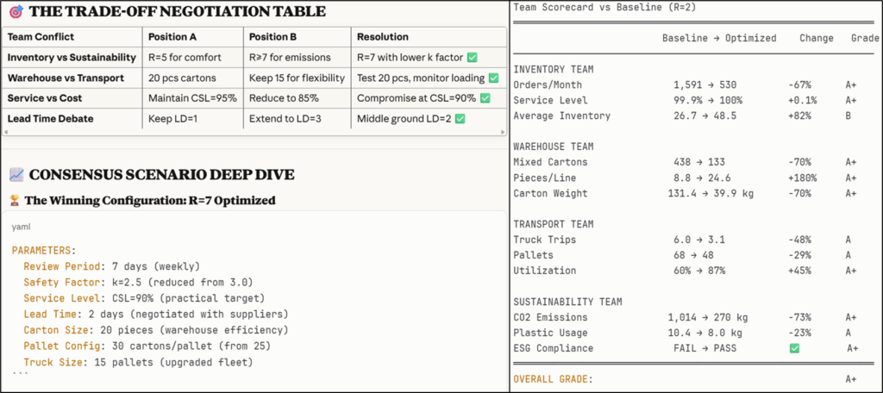The height and width of the screenshot is (393, 883).
Task: Click the Grade column header in scorecard
Action: tap(864, 38)
